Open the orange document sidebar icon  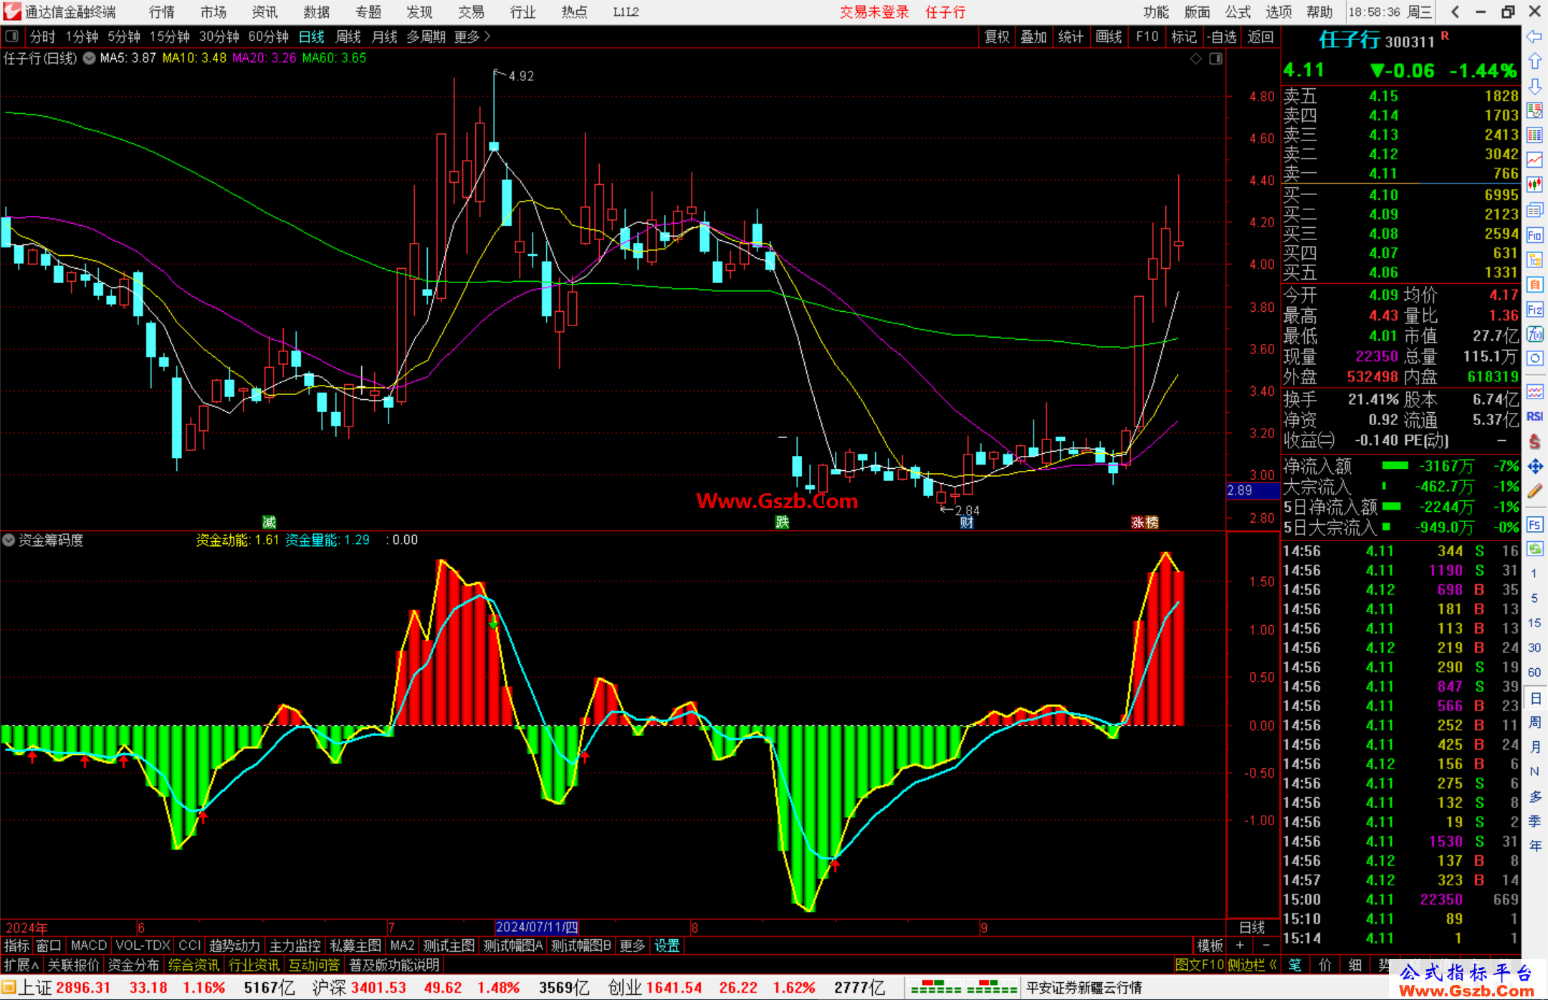pyautogui.click(x=1534, y=285)
